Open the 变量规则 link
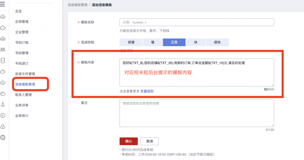 point(147,91)
